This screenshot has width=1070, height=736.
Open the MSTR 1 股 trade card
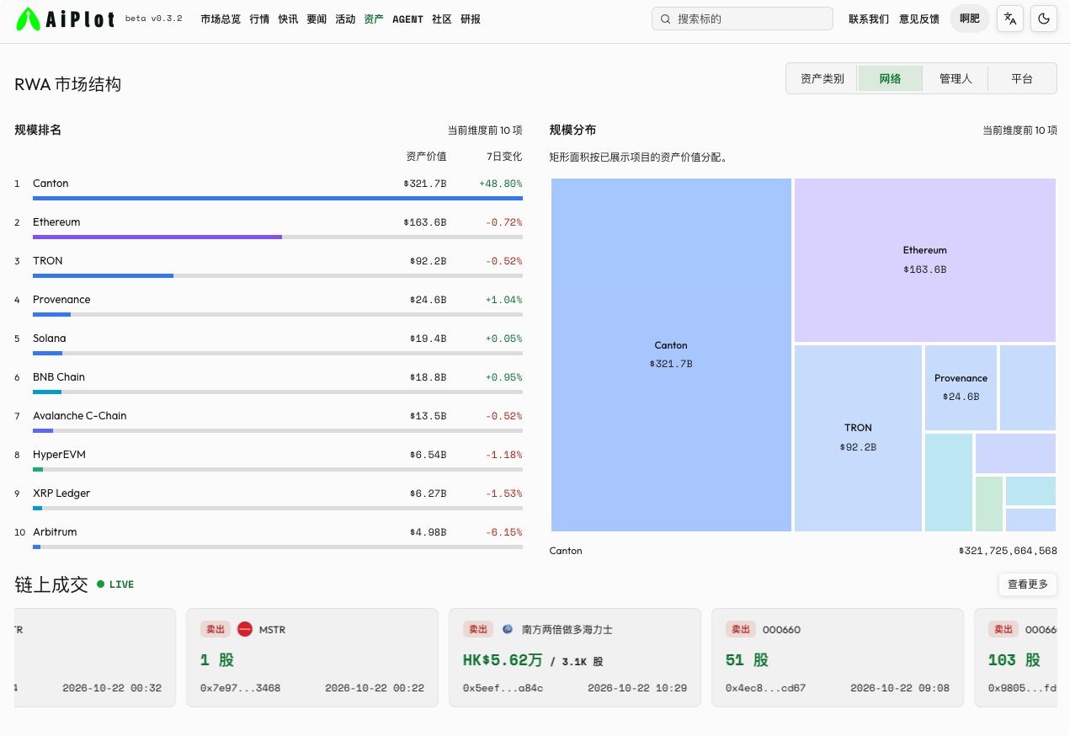(312, 658)
